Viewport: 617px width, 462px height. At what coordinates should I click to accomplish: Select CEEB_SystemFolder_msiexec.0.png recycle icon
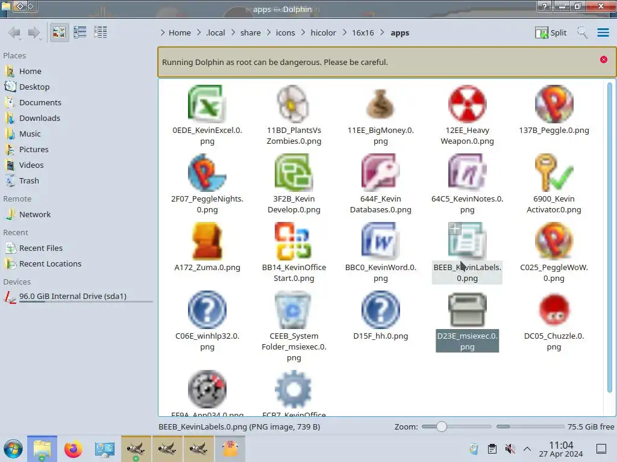coord(293,310)
